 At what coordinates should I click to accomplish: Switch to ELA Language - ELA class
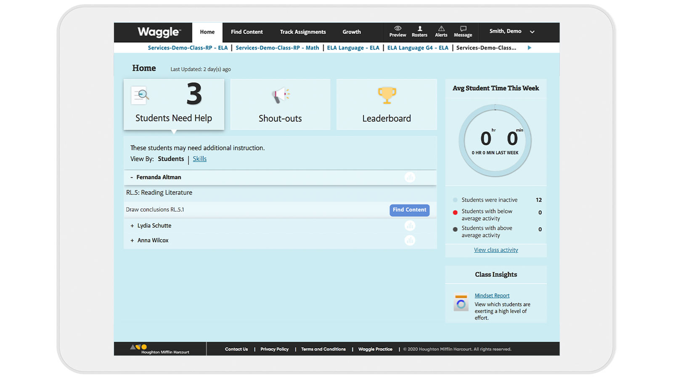point(353,48)
